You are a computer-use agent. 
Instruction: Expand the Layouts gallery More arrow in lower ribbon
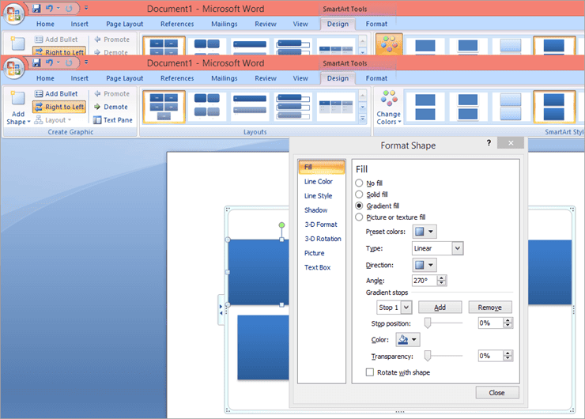tap(362, 119)
